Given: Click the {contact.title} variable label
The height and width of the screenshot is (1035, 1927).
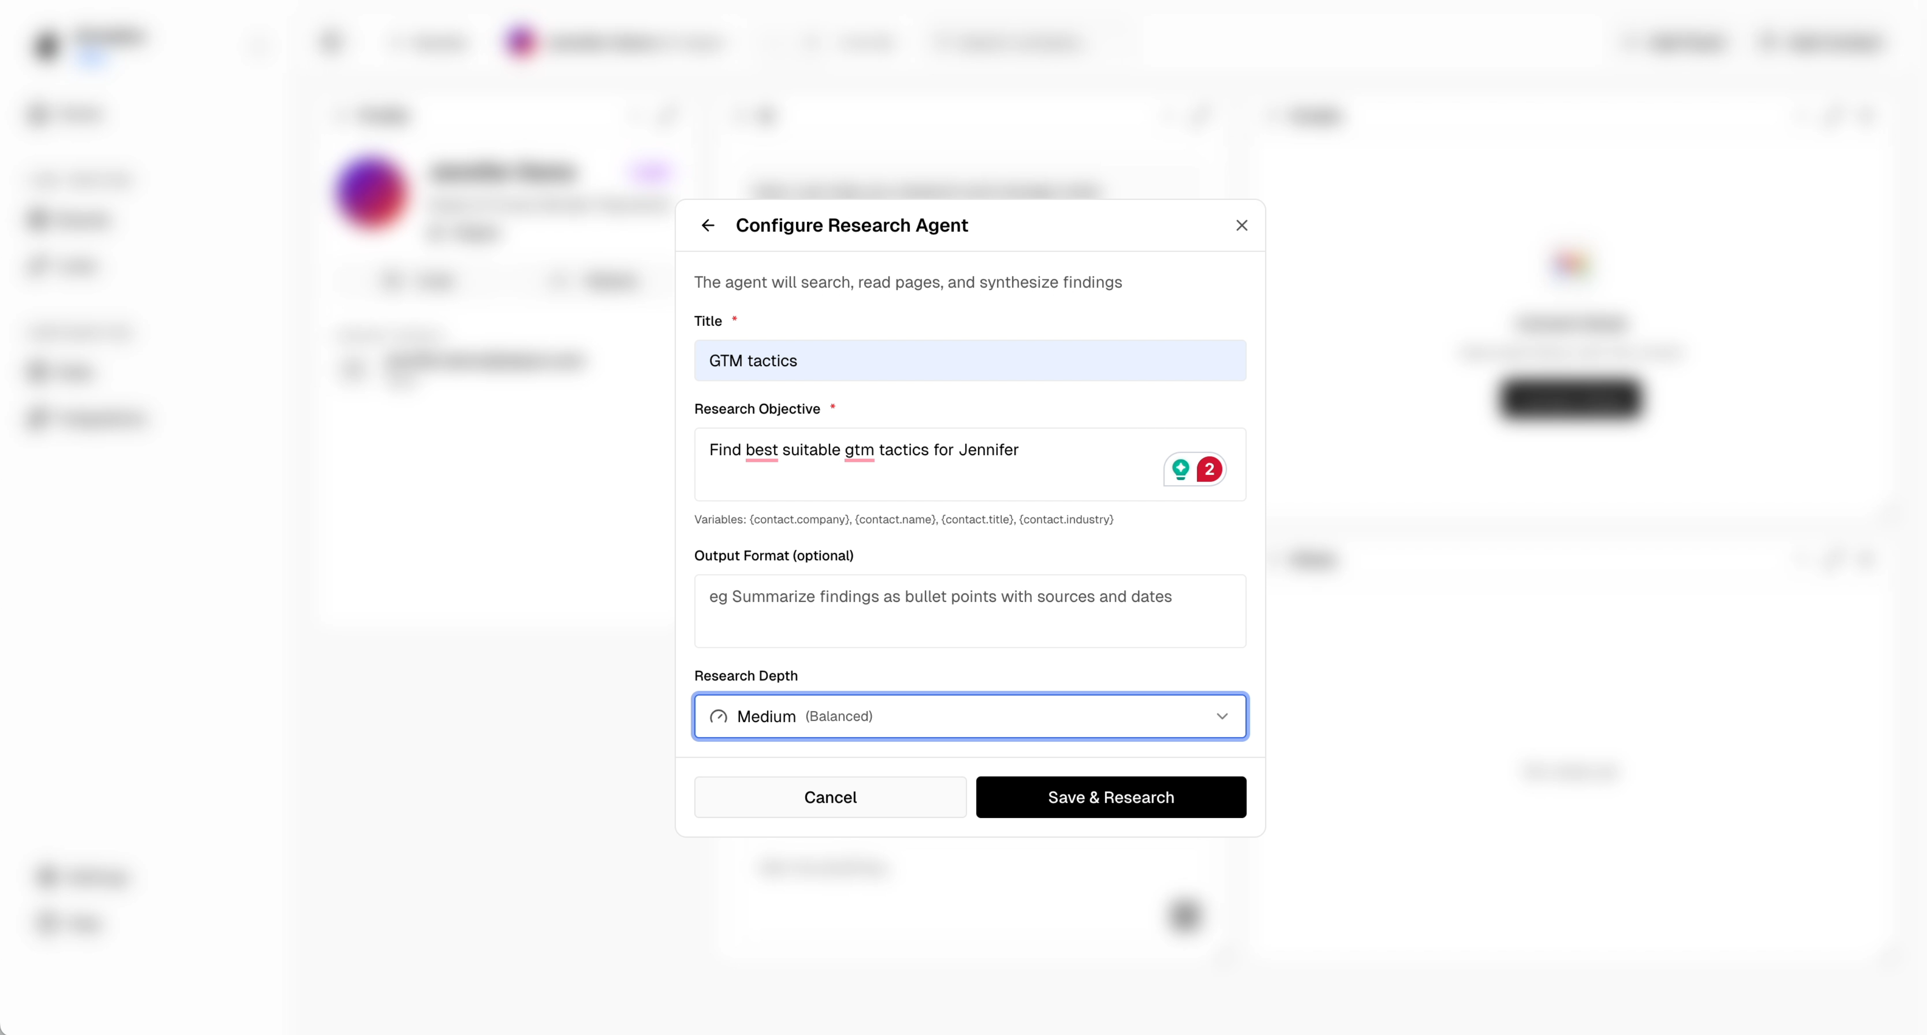Looking at the screenshot, I should (x=976, y=519).
